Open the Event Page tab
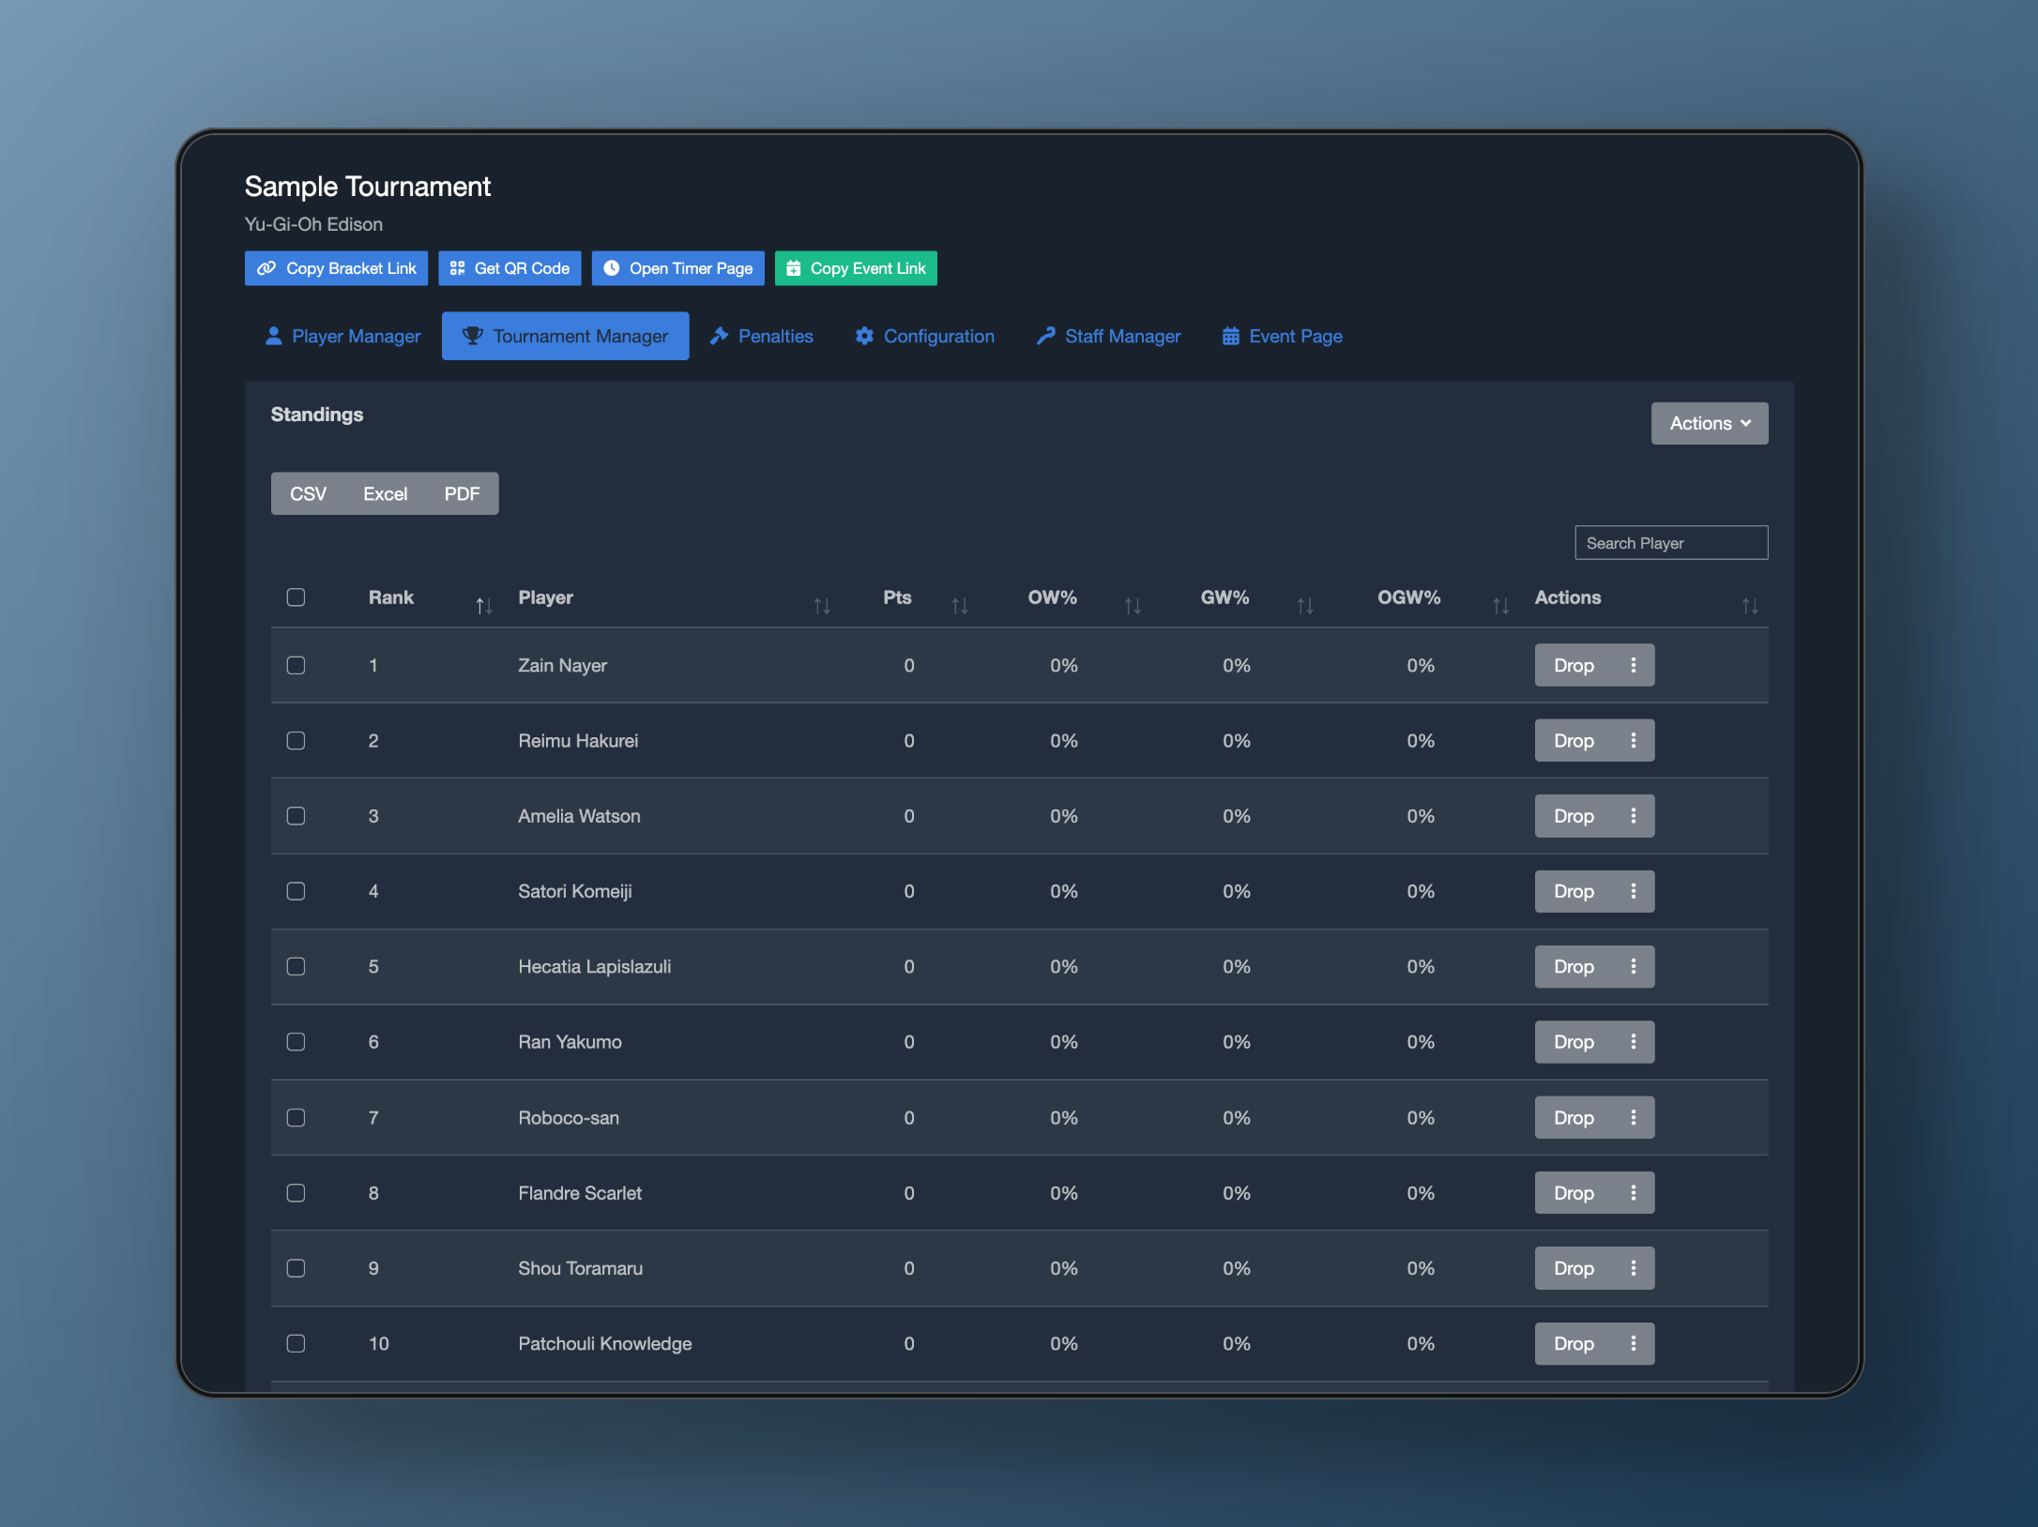The width and height of the screenshot is (2038, 1527). coord(1282,336)
